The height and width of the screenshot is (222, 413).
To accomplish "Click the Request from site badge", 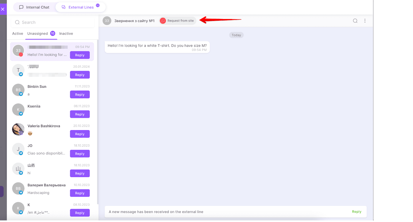I will point(178,21).
